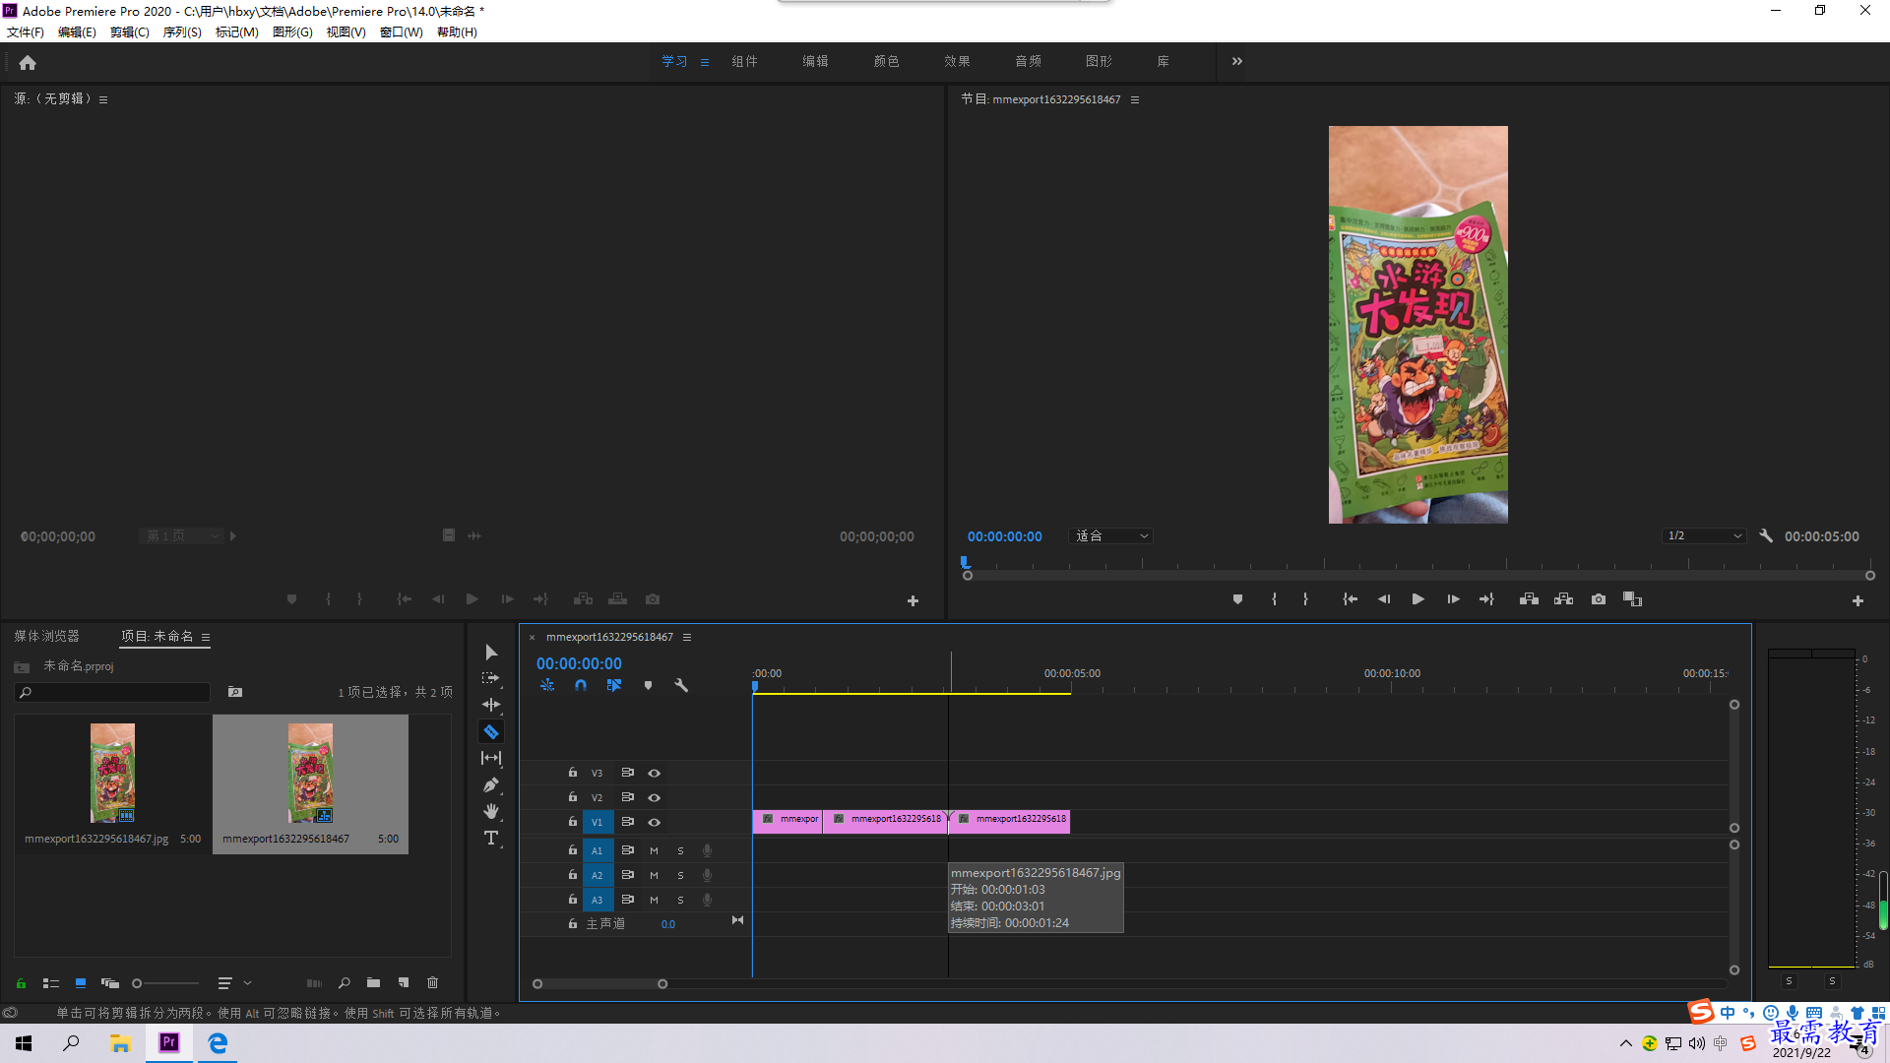Viewport: 1890px width, 1063px height.
Task: Step forward one frame in program monitor
Action: click(x=1452, y=599)
